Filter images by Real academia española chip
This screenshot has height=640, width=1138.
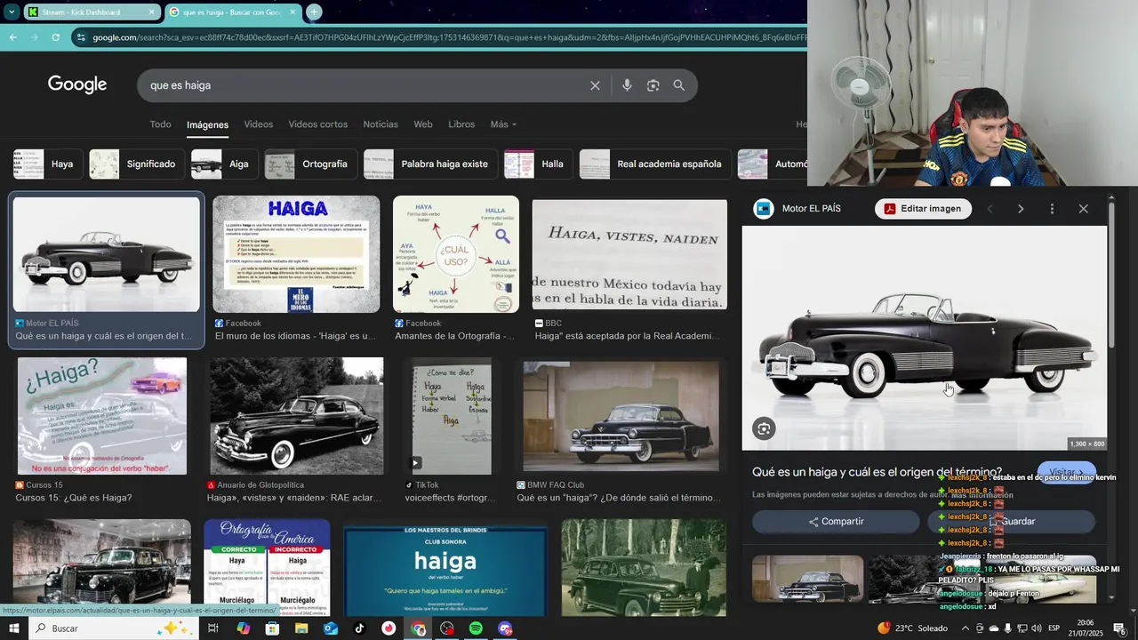(655, 164)
